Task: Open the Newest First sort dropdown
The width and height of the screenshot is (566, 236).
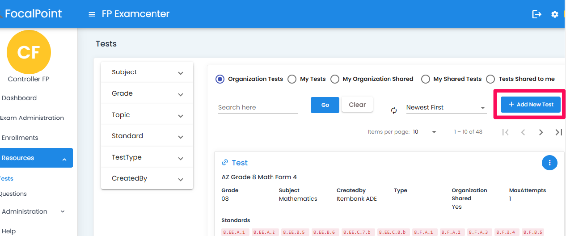Action: 446,108
